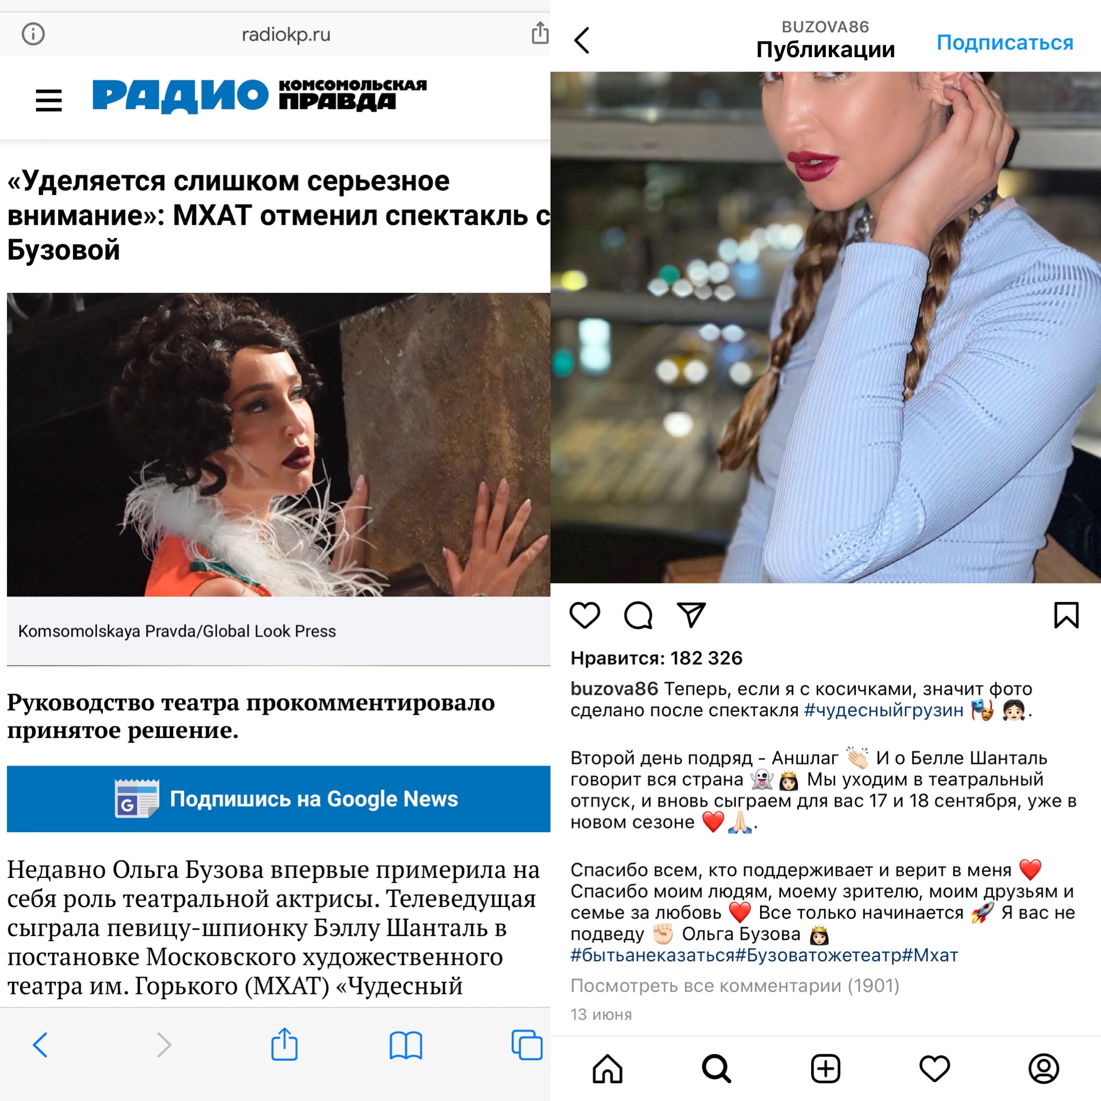This screenshot has width=1101, height=1101.
Task: Switch to the Instagram search tab
Action: coord(716,1069)
